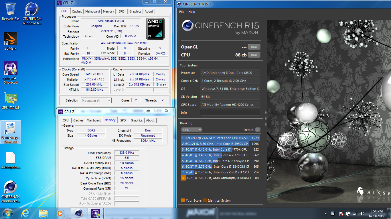Image resolution: width=391 pixels, height=219 pixels.
Task: Activate CPU-Z taskbar button
Action: click(95, 213)
